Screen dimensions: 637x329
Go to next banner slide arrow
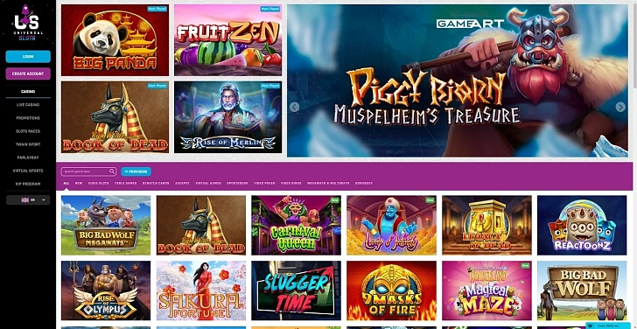(x=619, y=107)
